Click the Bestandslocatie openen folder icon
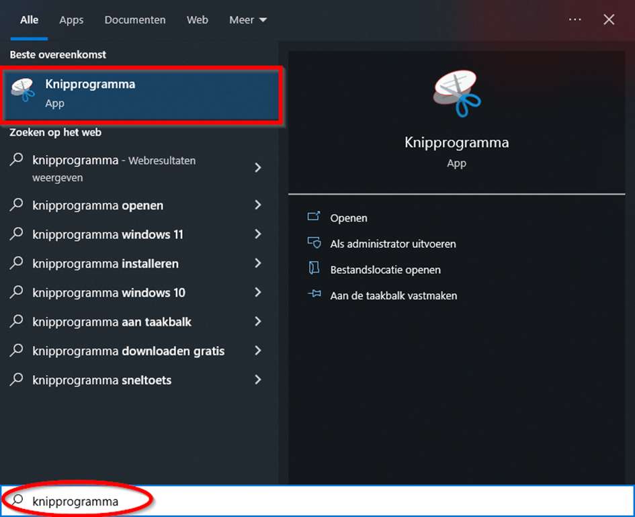635x517 pixels. pos(314,269)
